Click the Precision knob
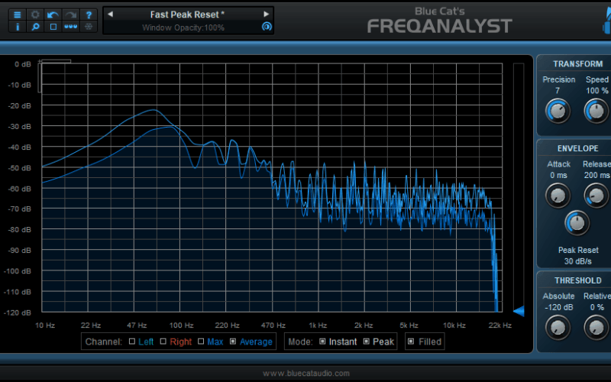The width and height of the screenshot is (611, 382). 558,112
